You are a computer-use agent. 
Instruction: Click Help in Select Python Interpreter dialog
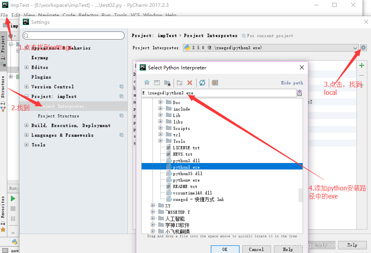pos(288,249)
